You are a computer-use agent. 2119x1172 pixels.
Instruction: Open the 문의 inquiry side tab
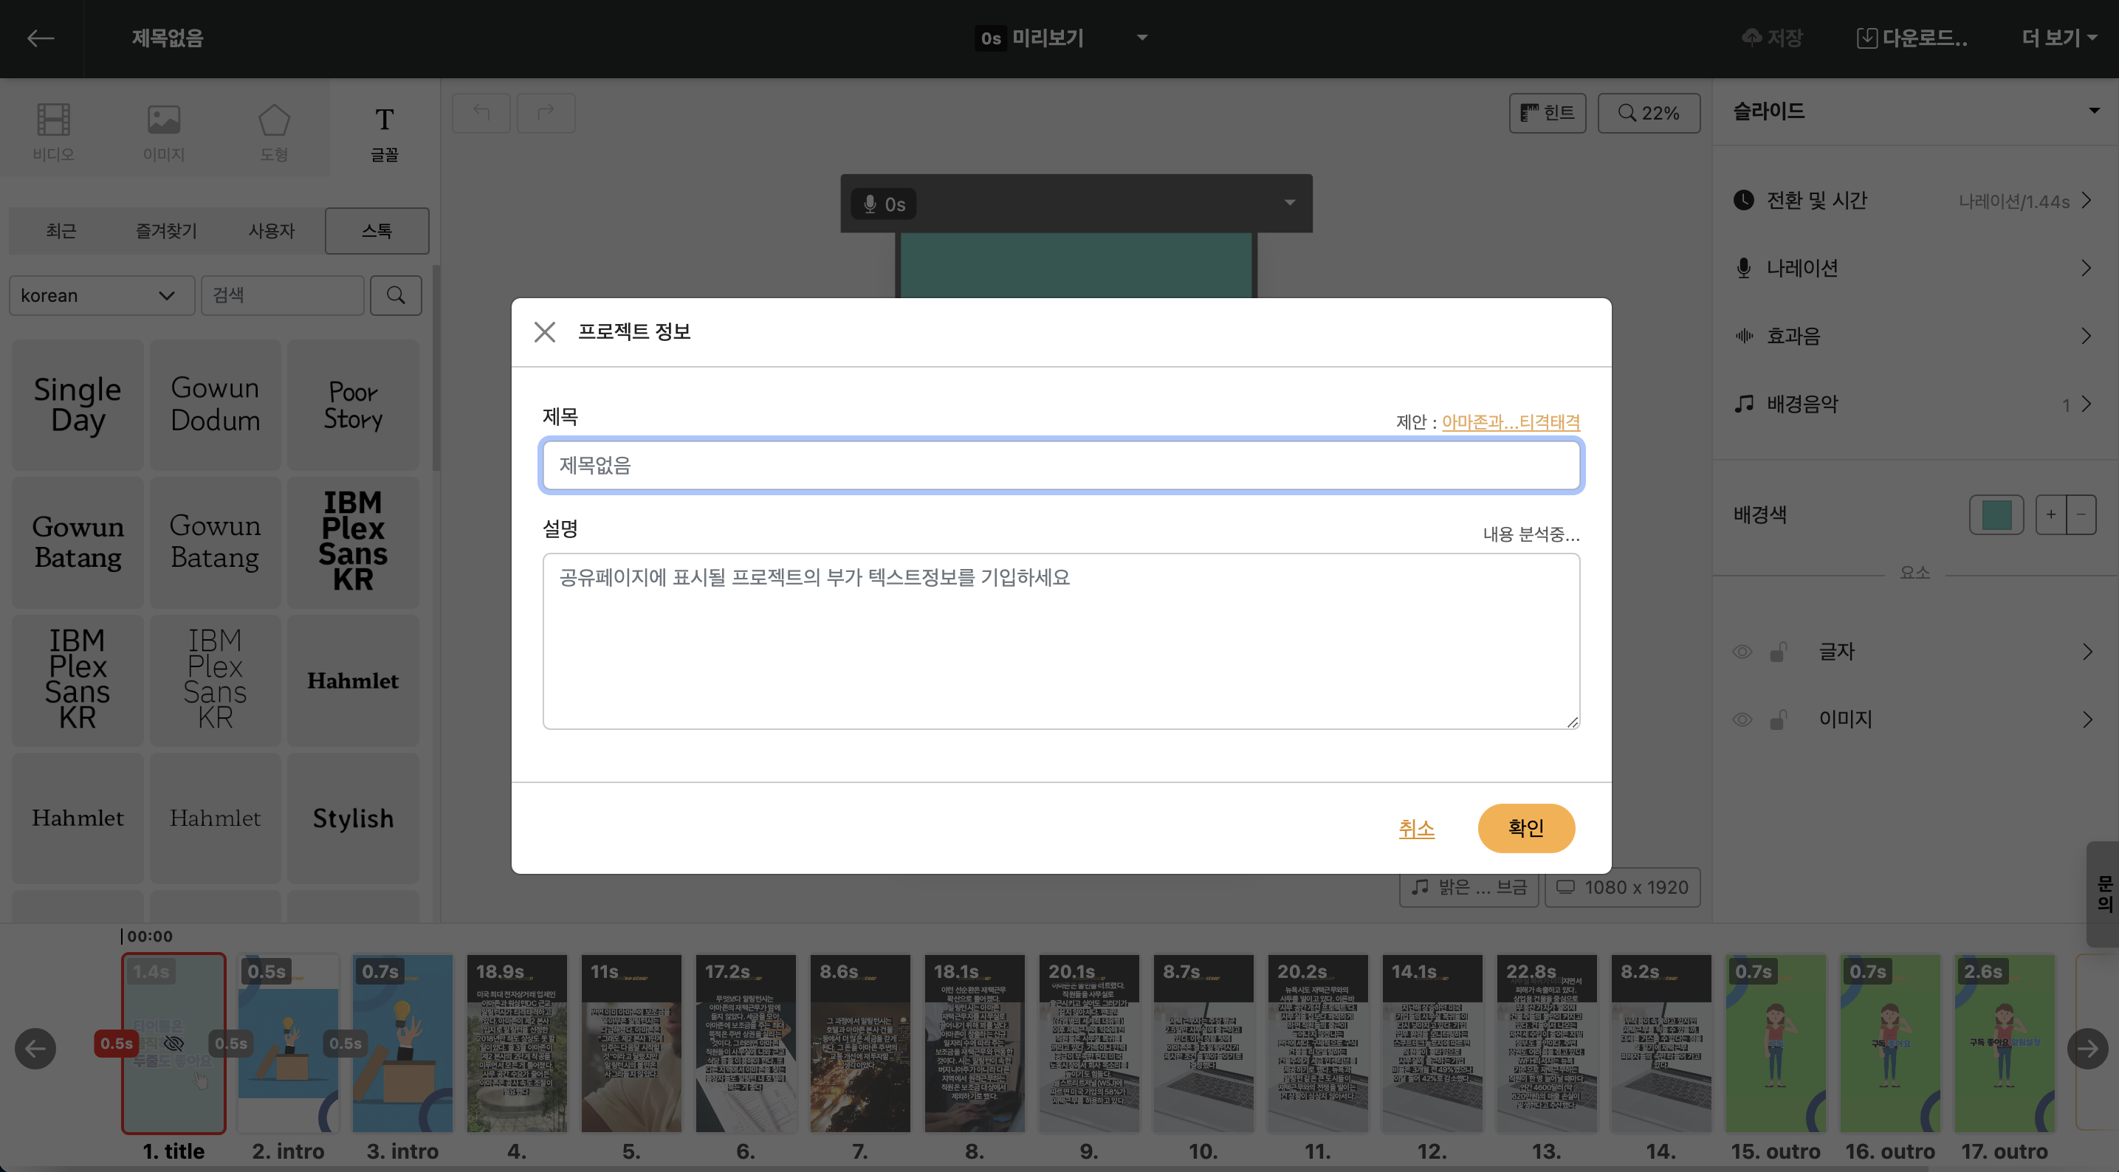click(x=2103, y=893)
